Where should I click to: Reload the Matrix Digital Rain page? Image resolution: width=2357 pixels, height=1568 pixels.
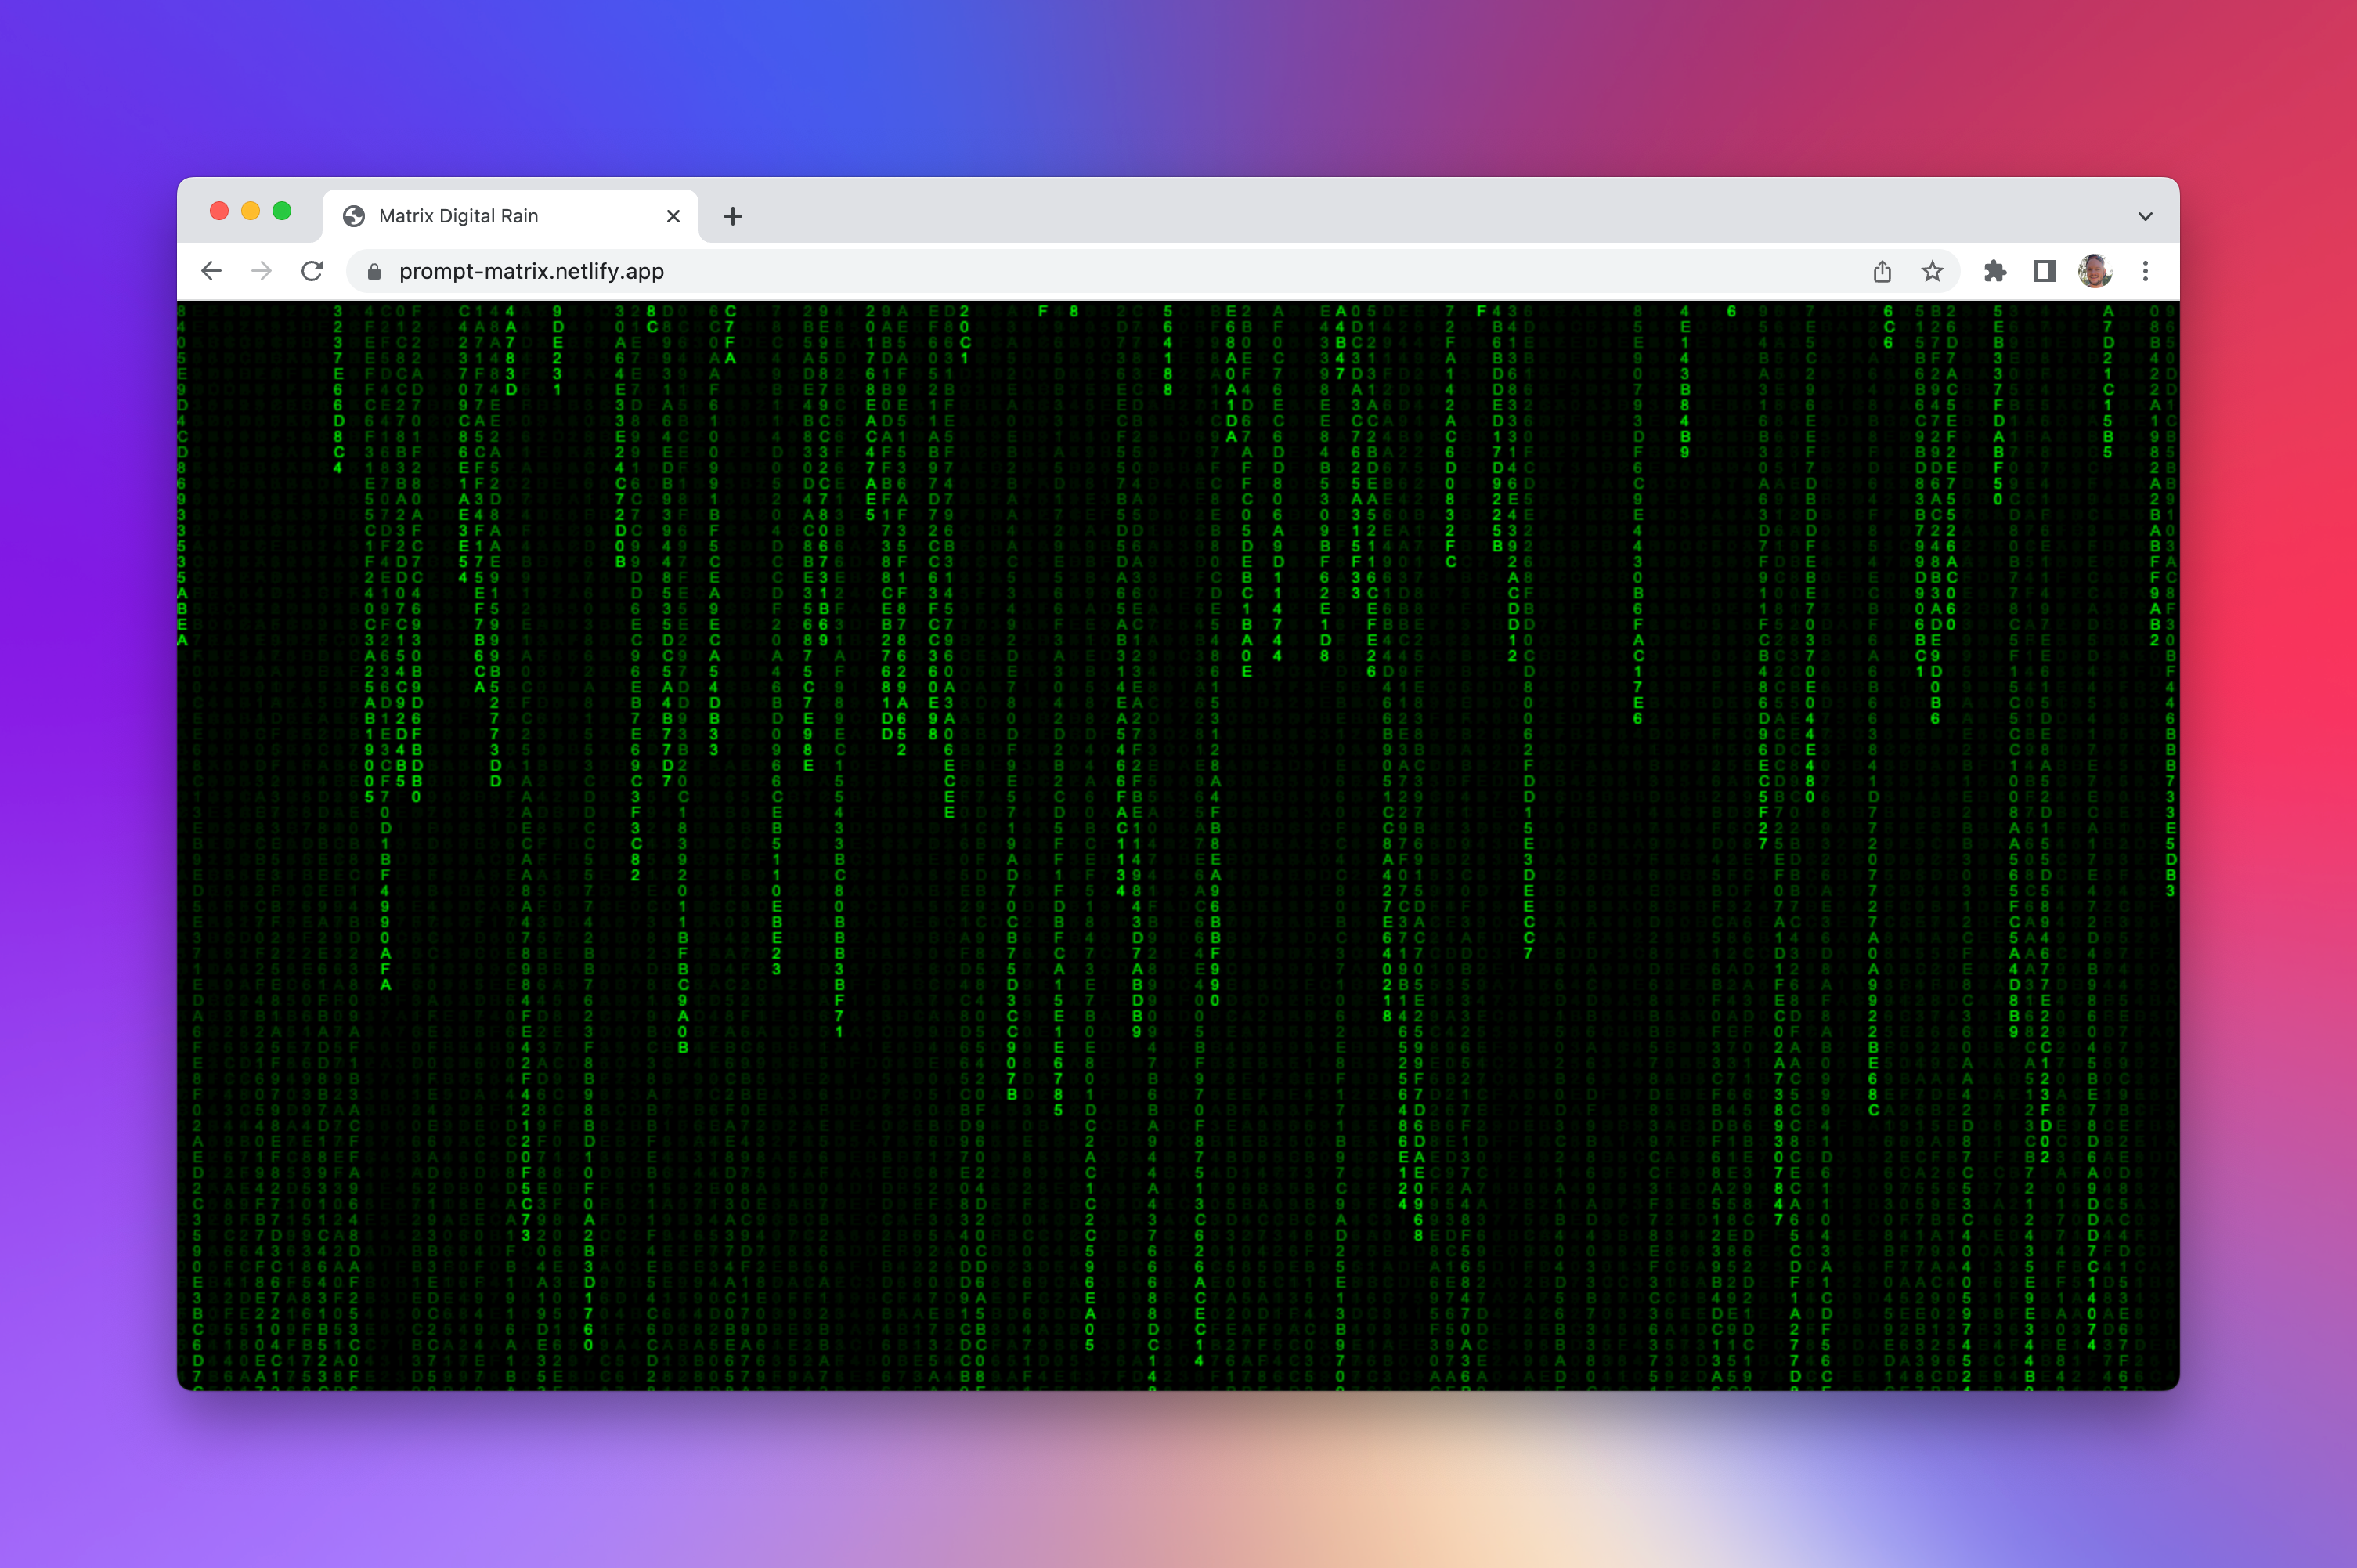pos(312,271)
